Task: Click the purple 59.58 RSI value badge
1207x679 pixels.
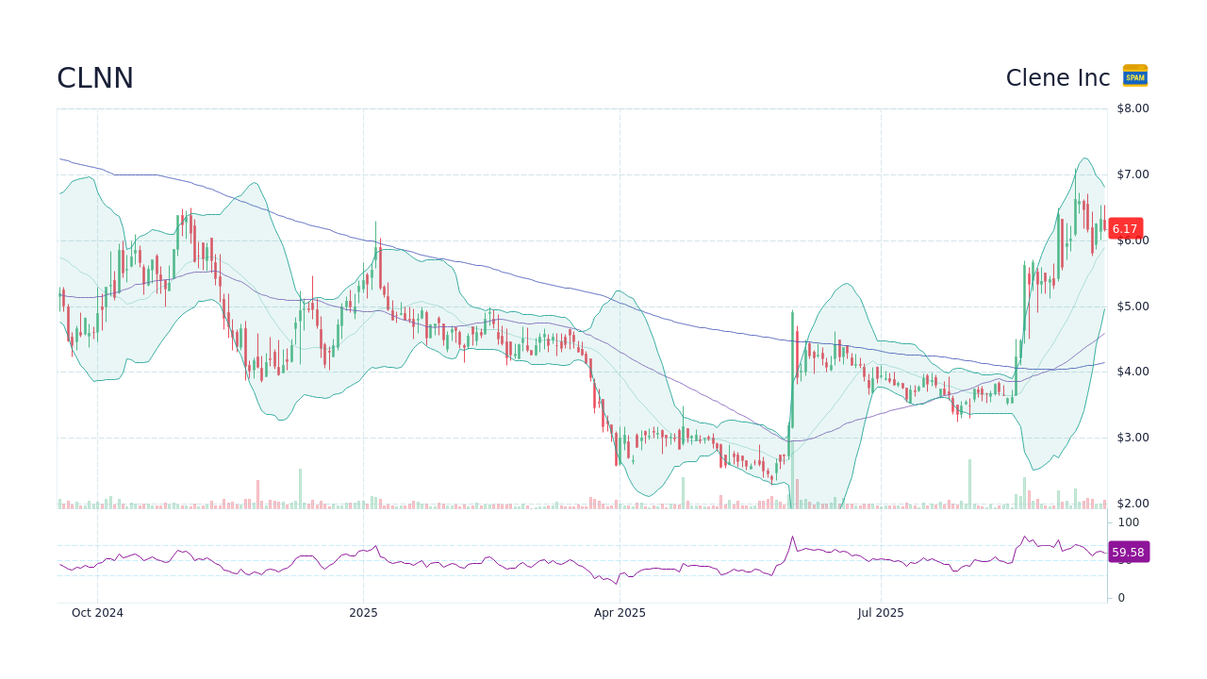Action: coord(1128,552)
